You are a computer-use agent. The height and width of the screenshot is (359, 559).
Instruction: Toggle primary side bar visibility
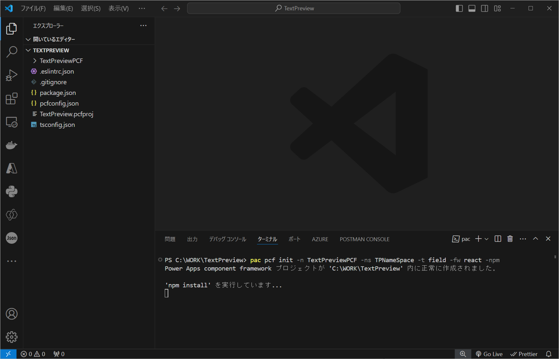[459, 8]
